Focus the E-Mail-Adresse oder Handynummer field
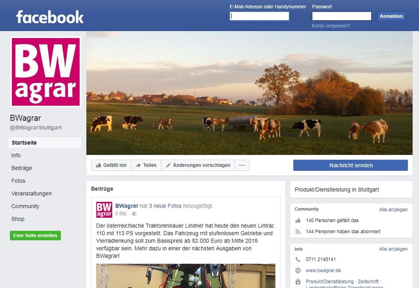Viewport: 419px width, 288px height. 259,16
